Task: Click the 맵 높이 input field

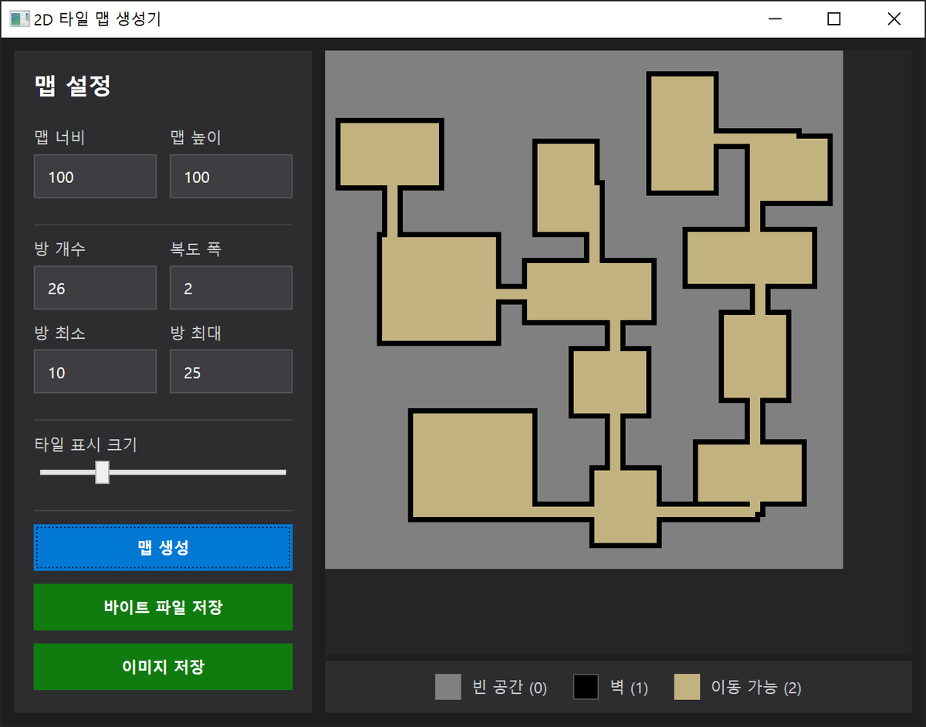Action: click(x=231, y=177)
